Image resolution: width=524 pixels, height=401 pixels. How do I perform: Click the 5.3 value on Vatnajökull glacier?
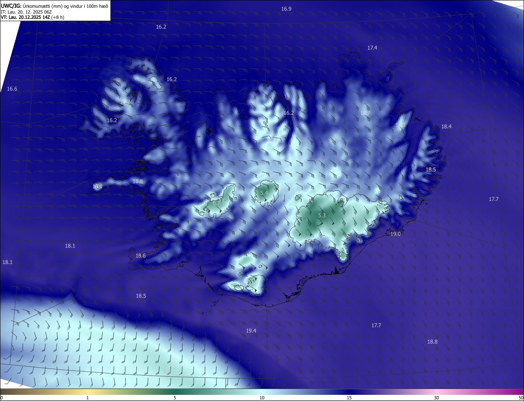(322, 216)
